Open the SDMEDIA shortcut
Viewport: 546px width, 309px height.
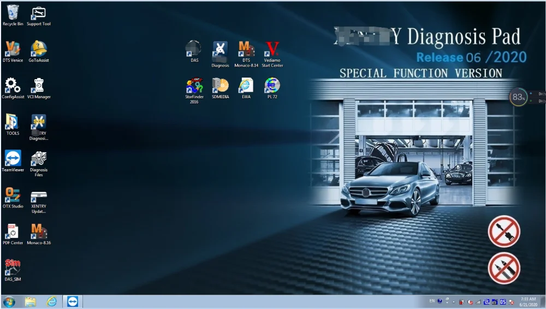click(x=220, y=88)
